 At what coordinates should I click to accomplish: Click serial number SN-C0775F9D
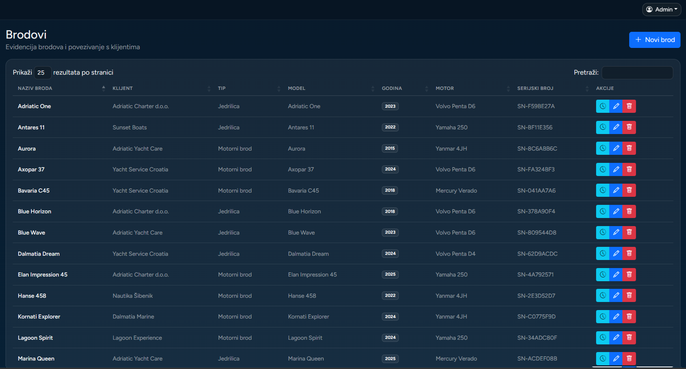(536, 317)
